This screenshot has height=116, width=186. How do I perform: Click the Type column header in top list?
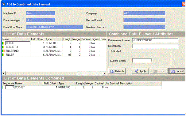click(x=54, y=39)
